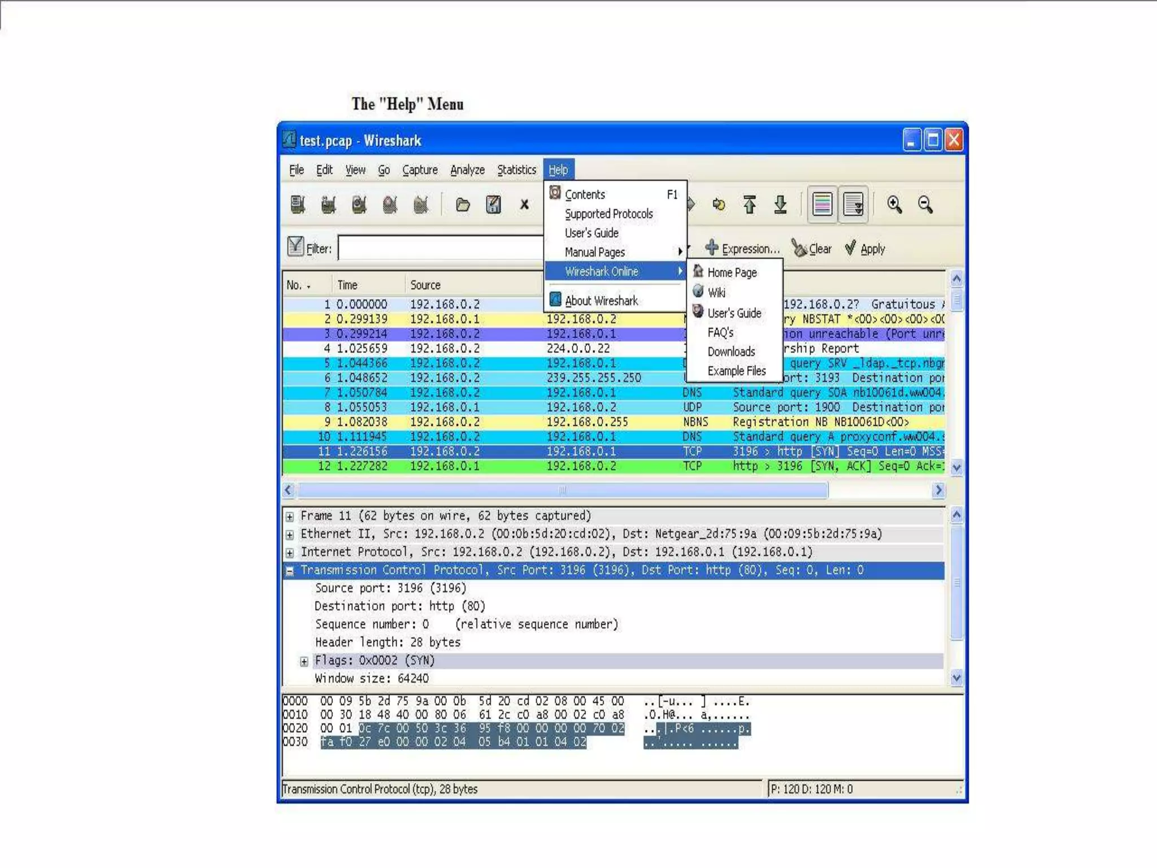The image size is (1157, 868).
Task: Collapse the Transmission Control Protocol node
Action: click(290, 571)
